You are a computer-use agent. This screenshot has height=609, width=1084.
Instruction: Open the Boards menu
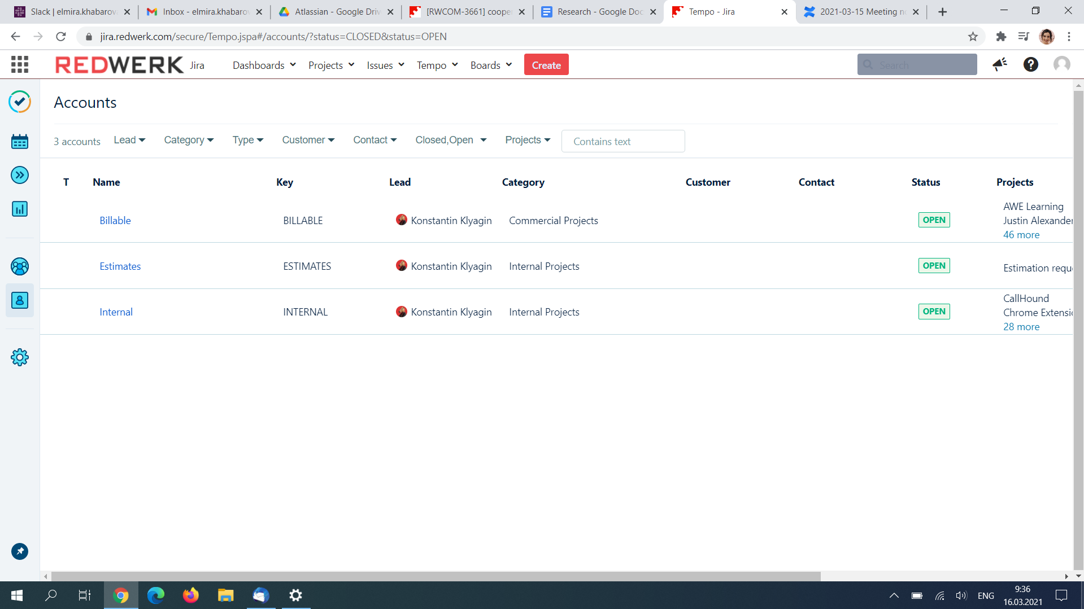point(491,65)
